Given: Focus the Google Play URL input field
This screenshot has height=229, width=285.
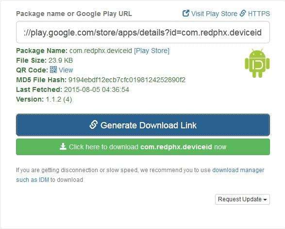Looking at the screenshot, I should coord(143,32).
